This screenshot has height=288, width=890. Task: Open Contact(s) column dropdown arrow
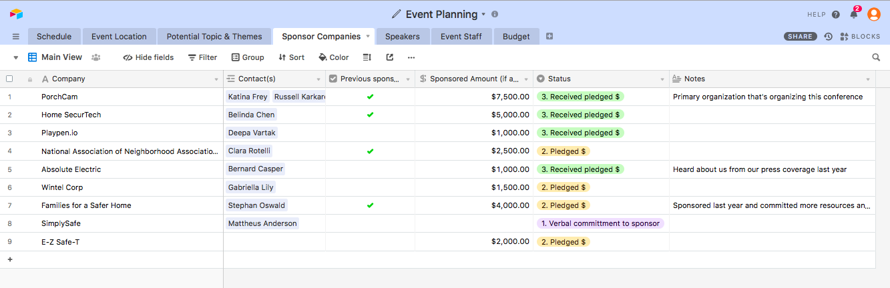point(318,79)
